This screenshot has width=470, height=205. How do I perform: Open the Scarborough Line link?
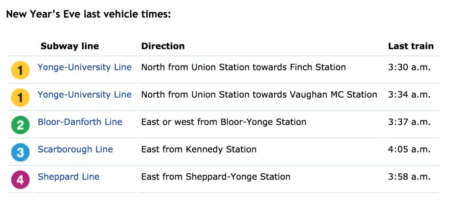75,149
